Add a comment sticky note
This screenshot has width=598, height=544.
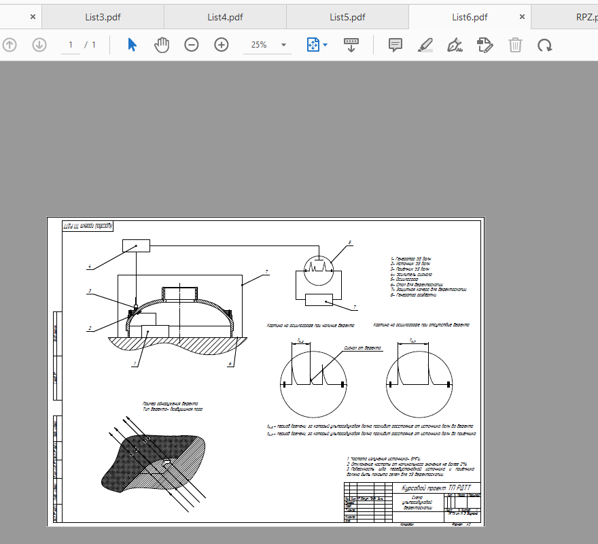click(x=395, y=45)
